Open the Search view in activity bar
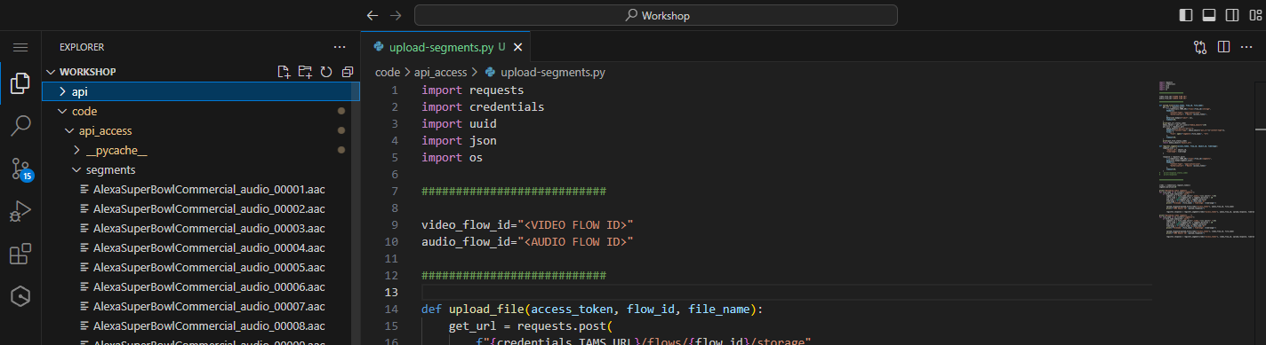Image resolution: width=1266 pixels, height=345 pixels. (x=20, y=127)
